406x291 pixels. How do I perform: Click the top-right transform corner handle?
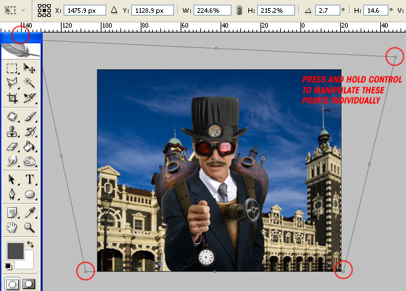click(395, 57)
